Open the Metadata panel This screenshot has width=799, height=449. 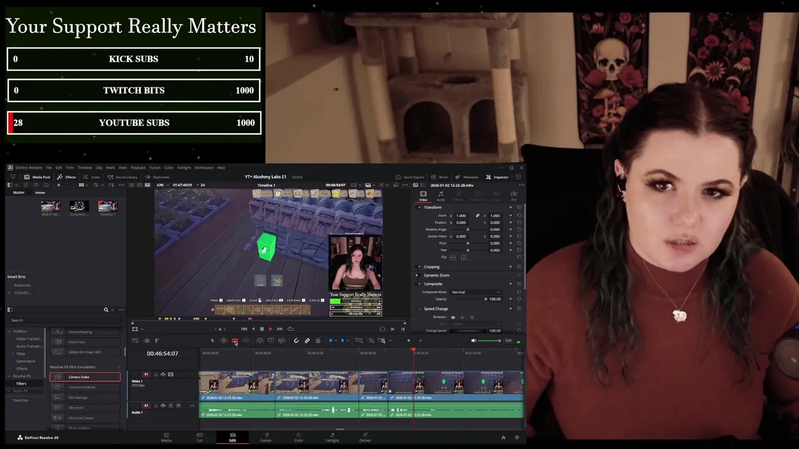tap(467, 177)
